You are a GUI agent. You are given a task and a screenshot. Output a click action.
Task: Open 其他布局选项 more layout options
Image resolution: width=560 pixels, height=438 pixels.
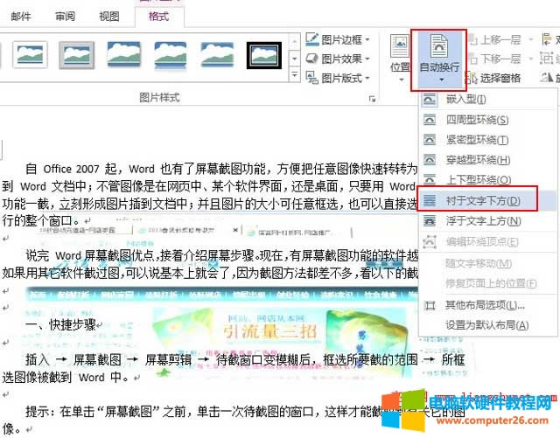485,305
